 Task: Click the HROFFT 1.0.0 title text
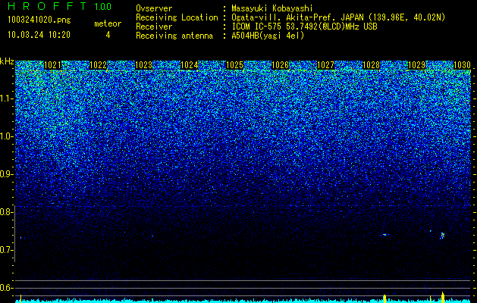59,6
